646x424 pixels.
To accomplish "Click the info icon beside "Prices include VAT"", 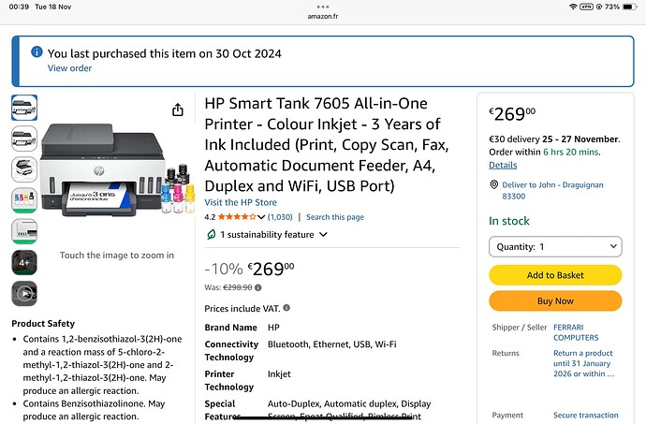I will 286,308.
